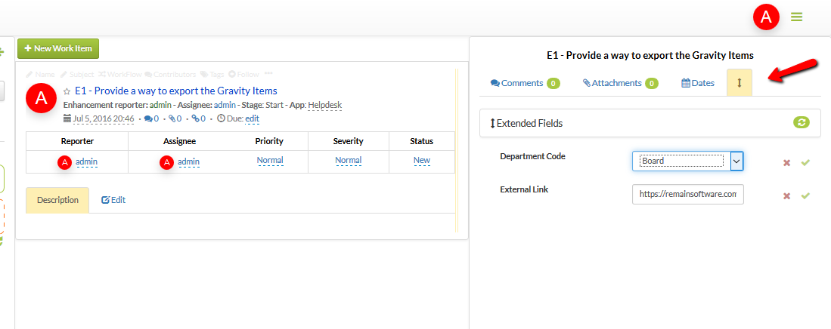Change the Priority value Normal
The width and height of the screenshot is (831, 329).
coord(270,161)
